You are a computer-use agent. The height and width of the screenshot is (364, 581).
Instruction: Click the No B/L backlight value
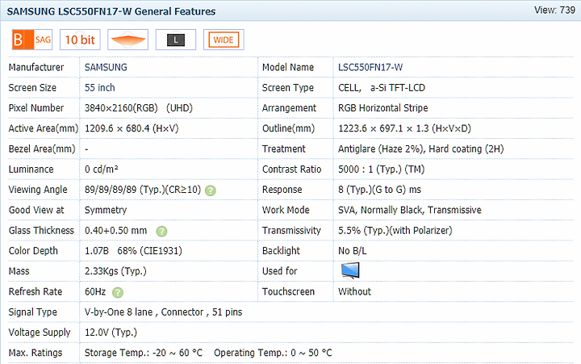352,250
